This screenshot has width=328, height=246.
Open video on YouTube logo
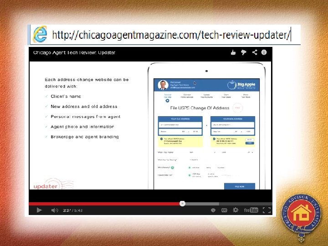tap(251, 210)
